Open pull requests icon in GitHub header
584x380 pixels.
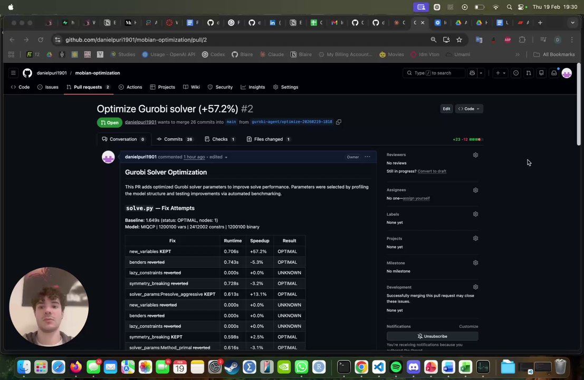[x=529, y=73]
